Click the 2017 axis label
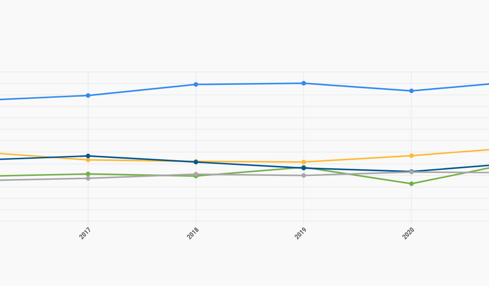The width and height of the screenshot is (489, 286). click(85, 233)
